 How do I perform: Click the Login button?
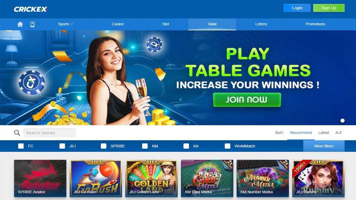coord(297,8)
